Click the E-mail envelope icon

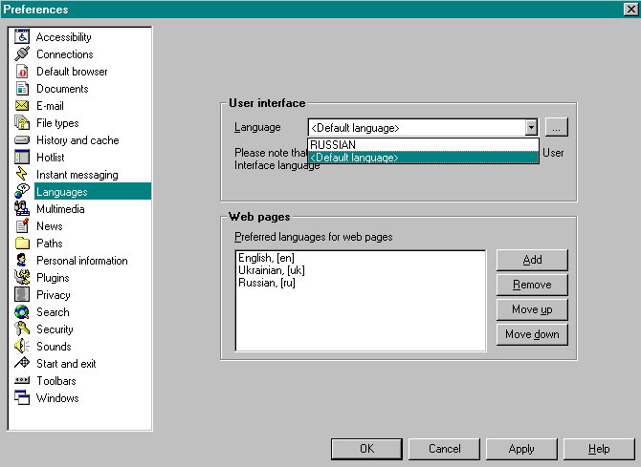point(22,106)
